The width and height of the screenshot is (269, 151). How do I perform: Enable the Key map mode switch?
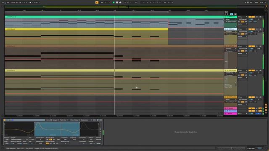click(251, 3)
